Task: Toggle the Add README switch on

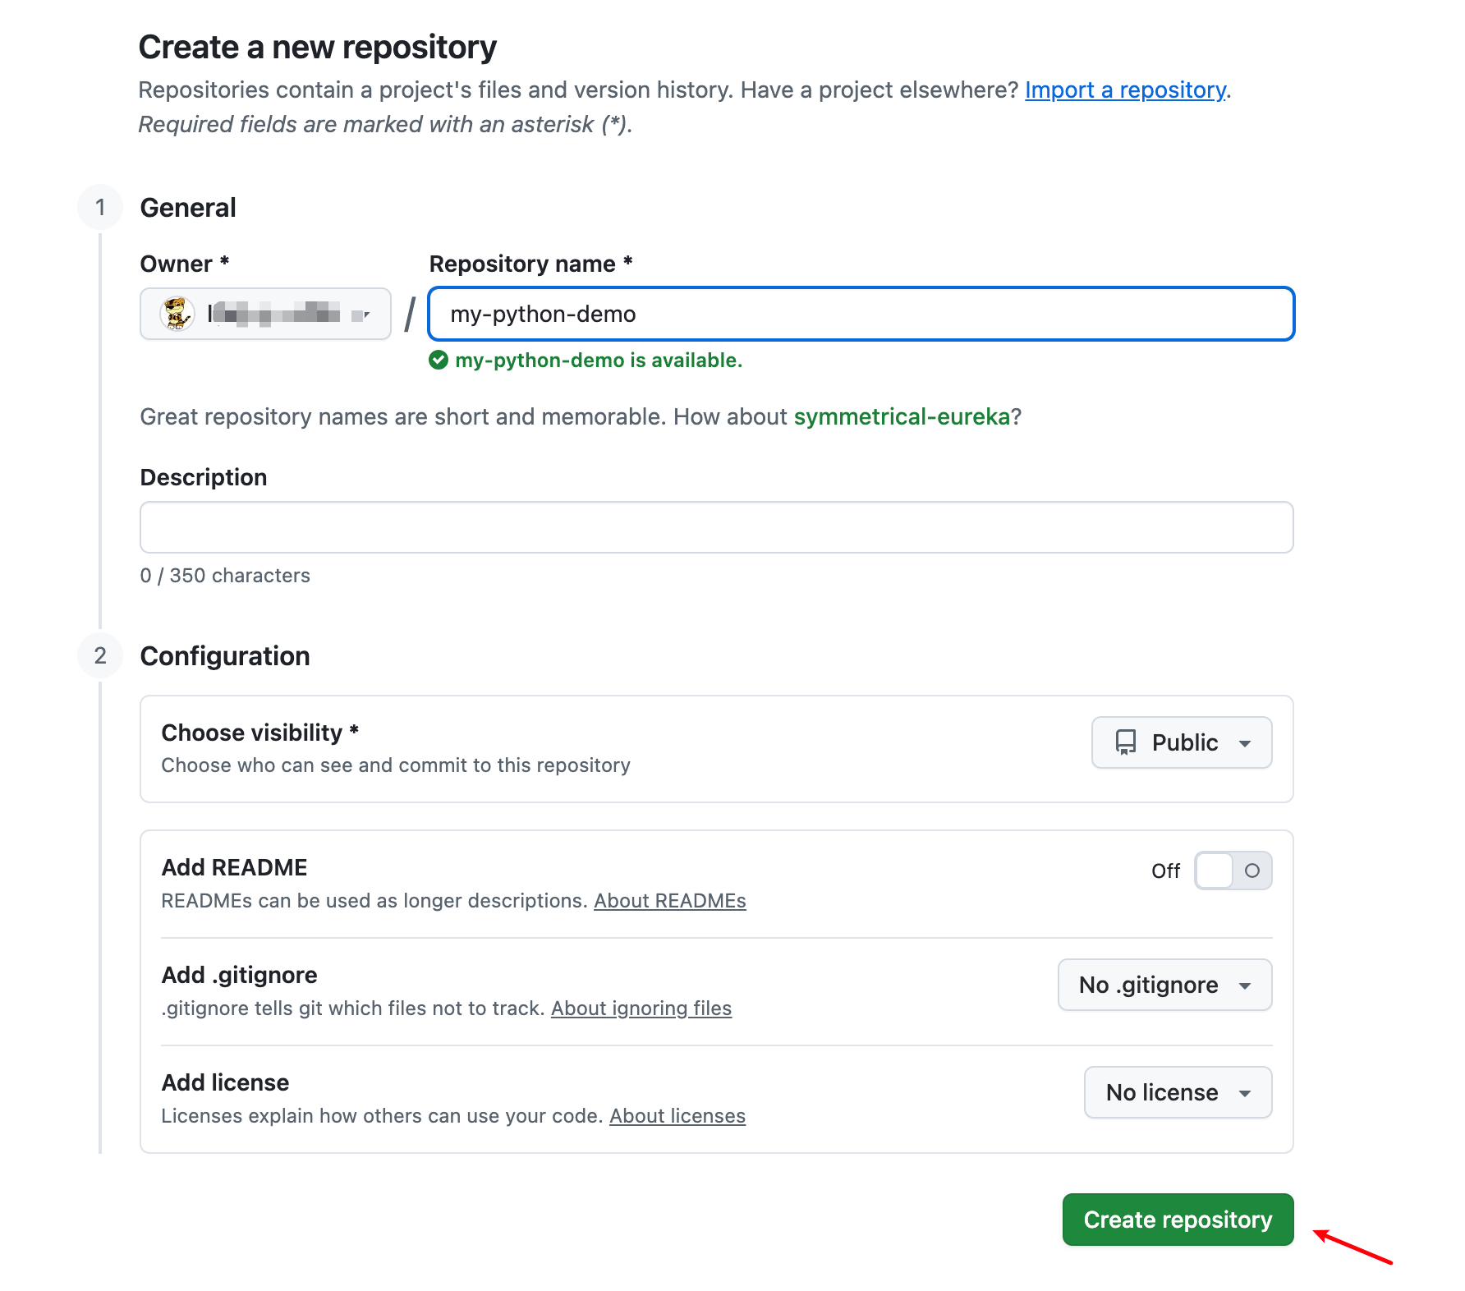Action: 1233,871
